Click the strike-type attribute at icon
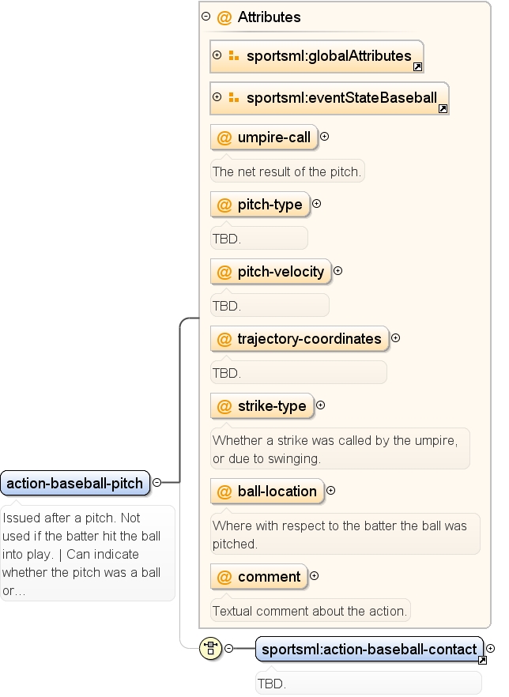Screen dimensions: 509x697 (224, 406)
